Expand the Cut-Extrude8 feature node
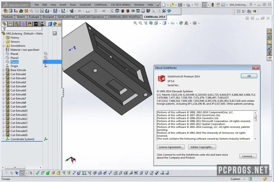The image size is (274, 182). coord(3,102)
